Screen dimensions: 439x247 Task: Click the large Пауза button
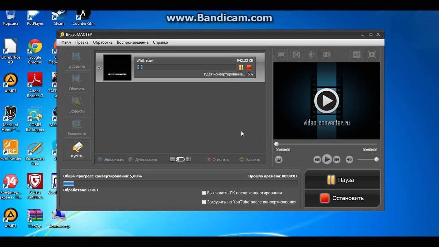[x=342, y=180]
